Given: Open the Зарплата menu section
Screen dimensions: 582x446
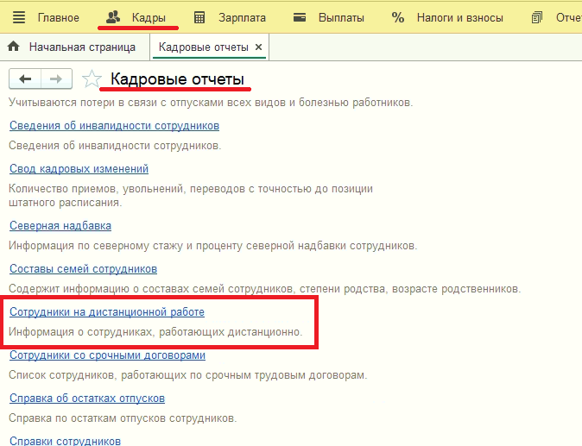Looking at the screenshot, I should tap(242, 18).
